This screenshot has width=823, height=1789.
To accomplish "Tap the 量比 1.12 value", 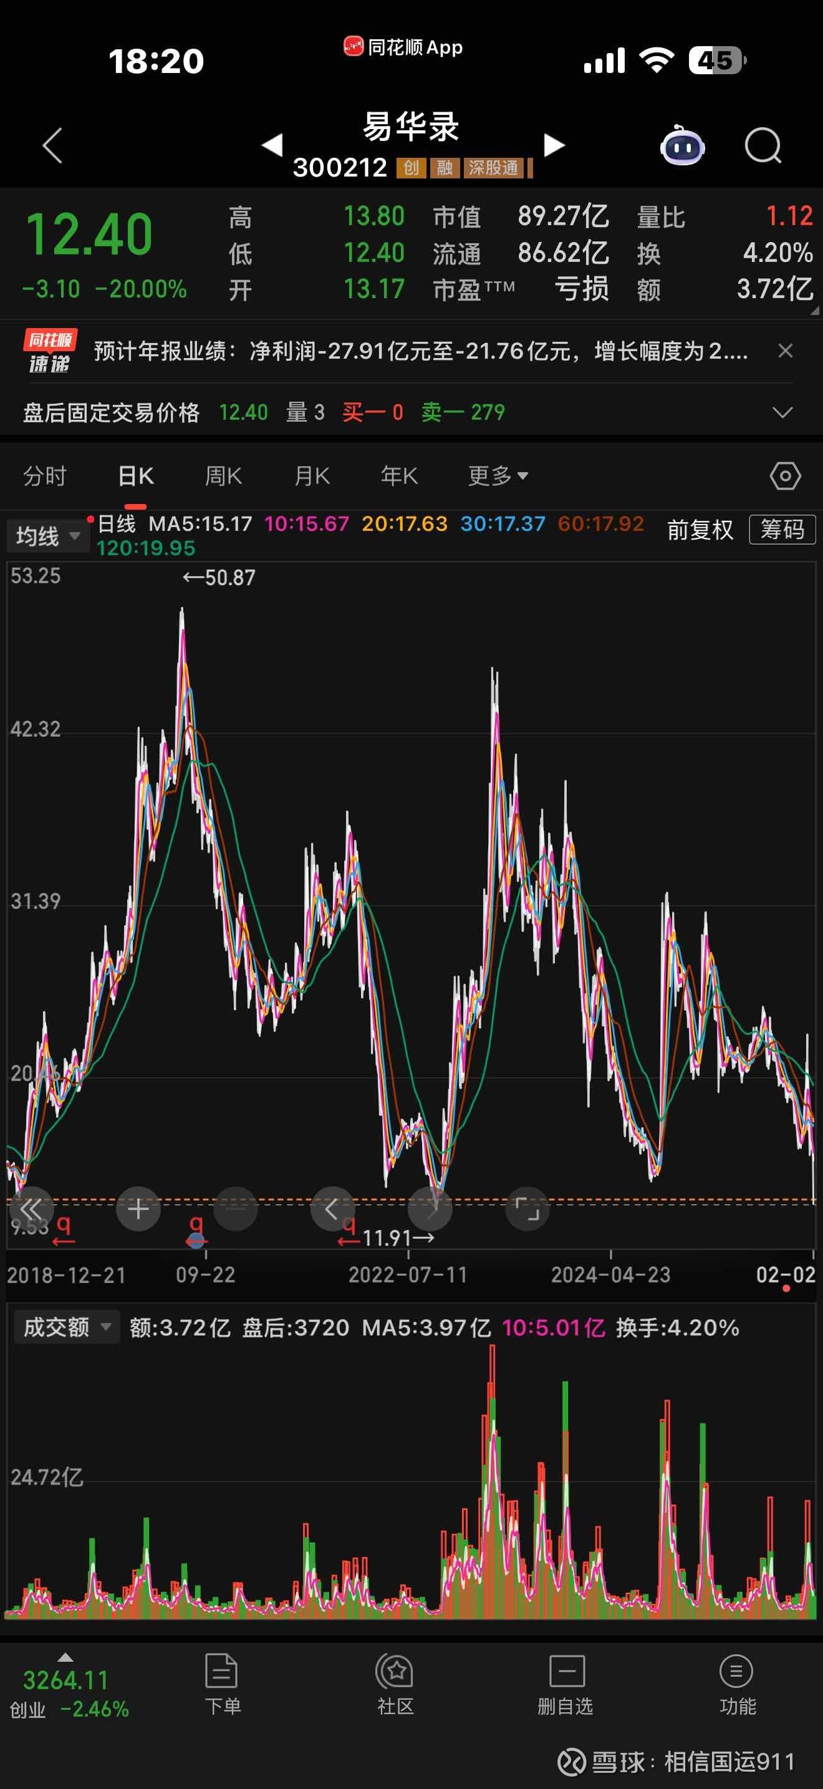I will click(789, 216).
